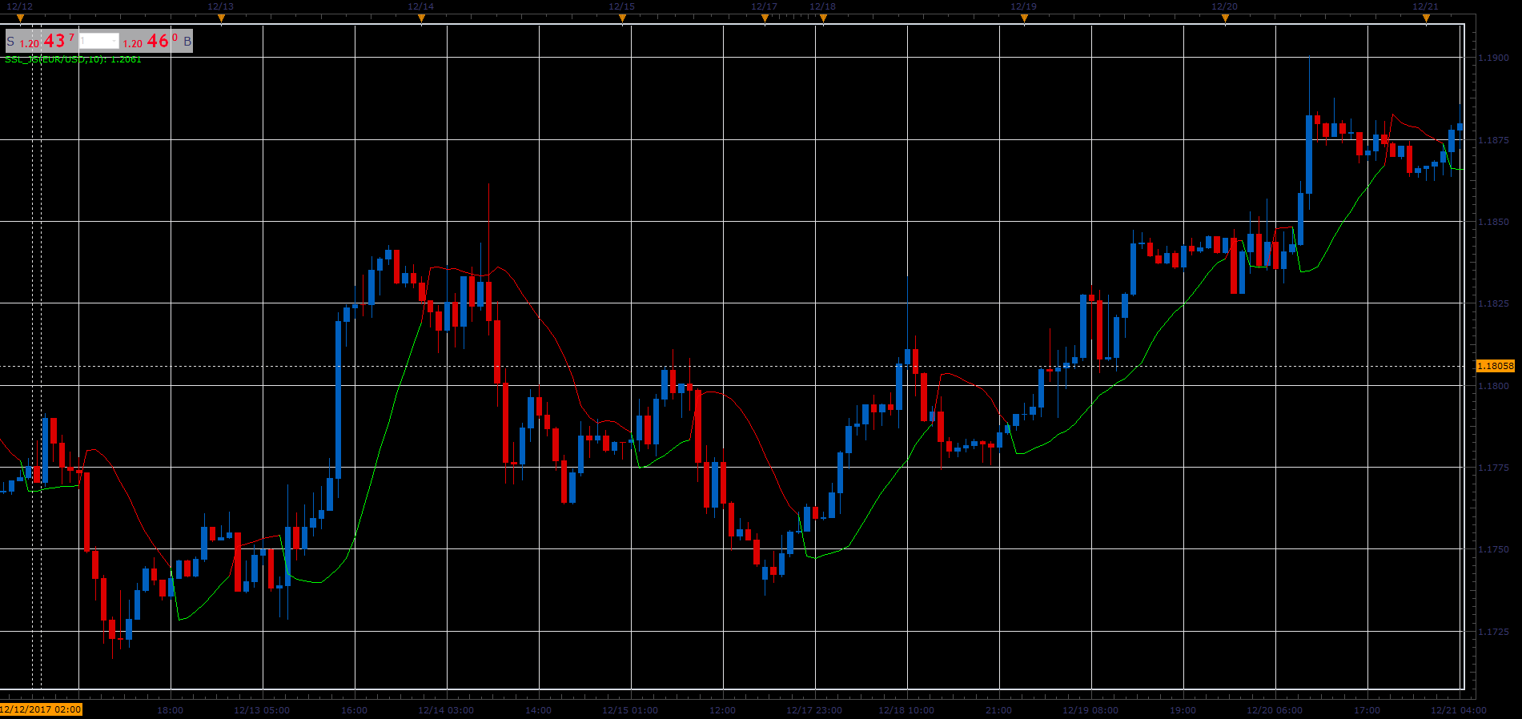Click the 1.1800 price axis label
The height and width of the screenshot is (719, 1522).
[1493, 386]
